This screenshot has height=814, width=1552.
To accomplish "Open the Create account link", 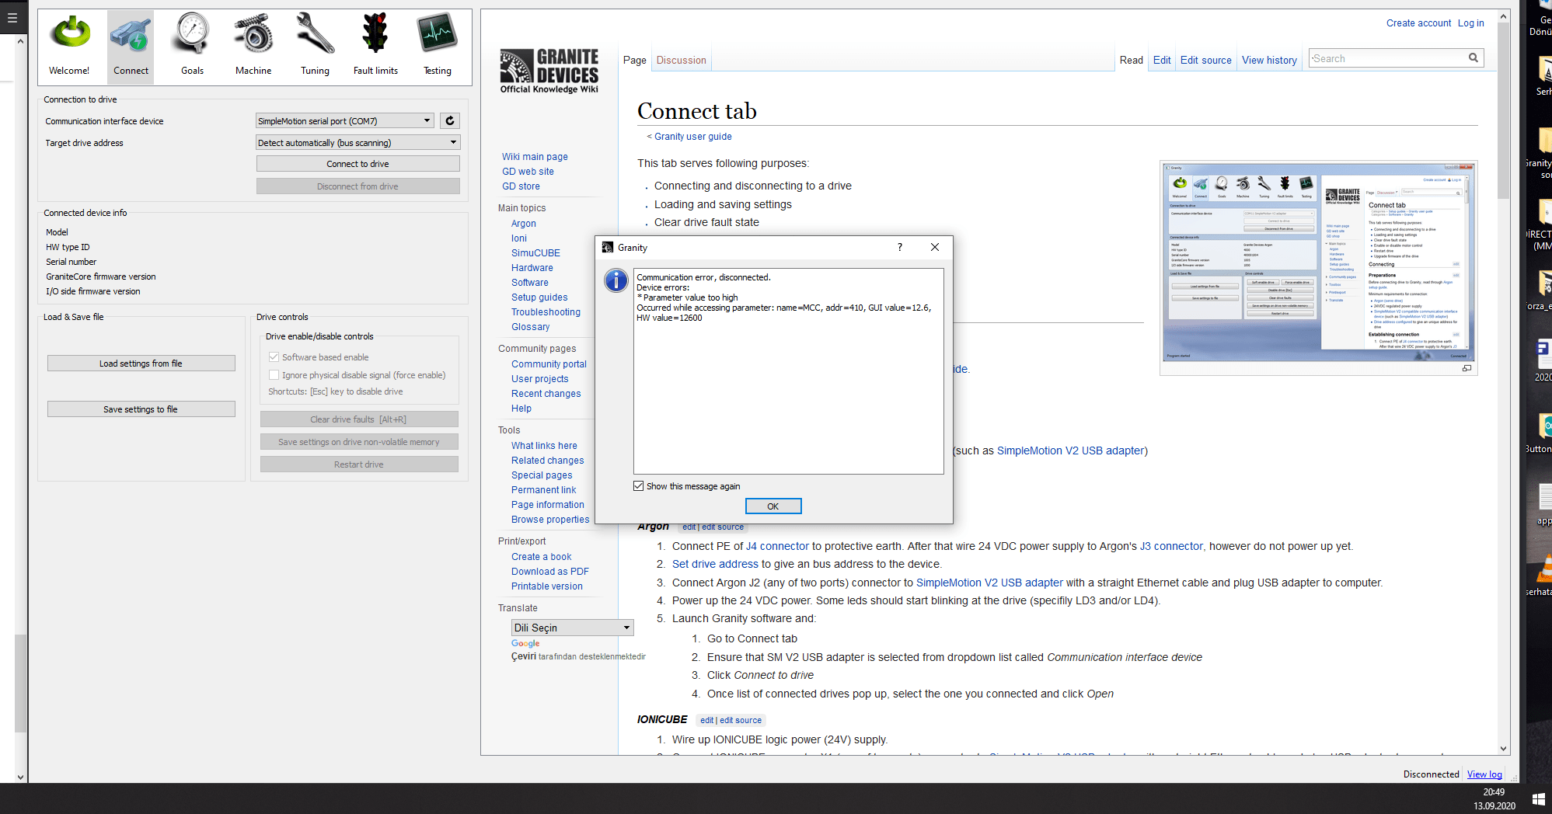I will (1418, 23).
